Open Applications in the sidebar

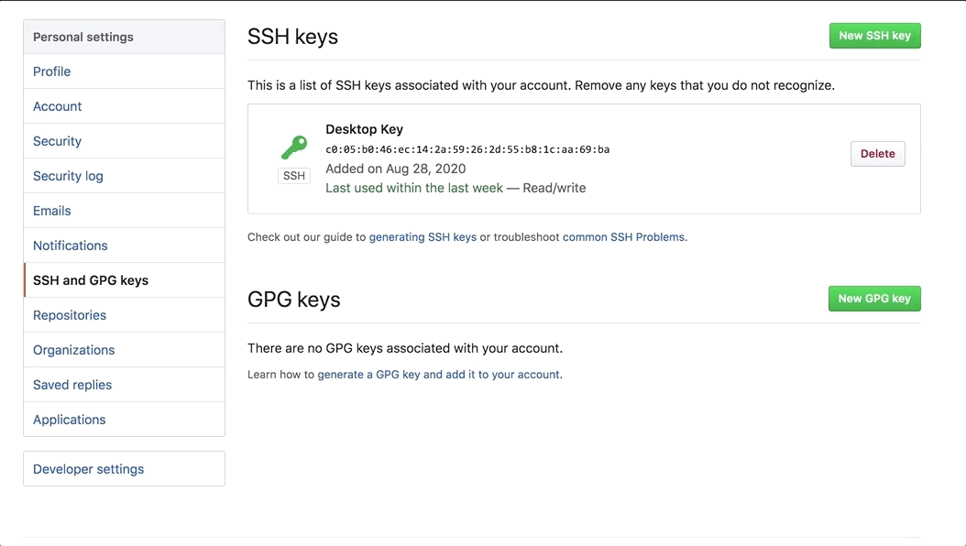point(70,420)
